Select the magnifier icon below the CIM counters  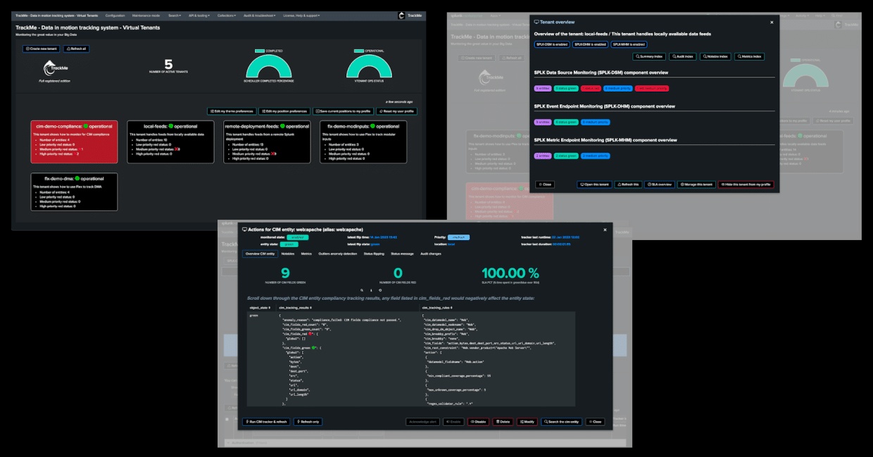click(x=361, y=289)
